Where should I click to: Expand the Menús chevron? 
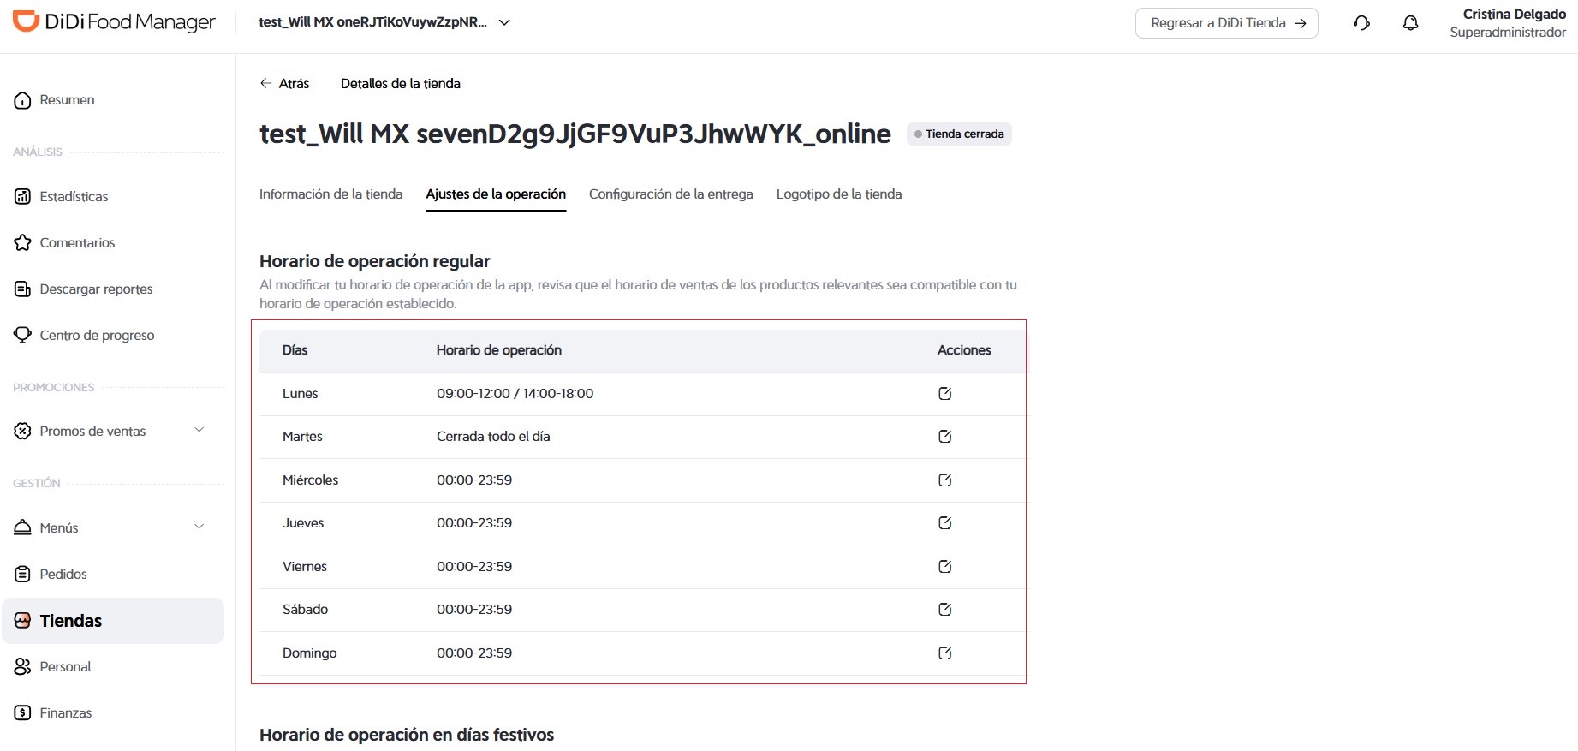pos(199,527)
